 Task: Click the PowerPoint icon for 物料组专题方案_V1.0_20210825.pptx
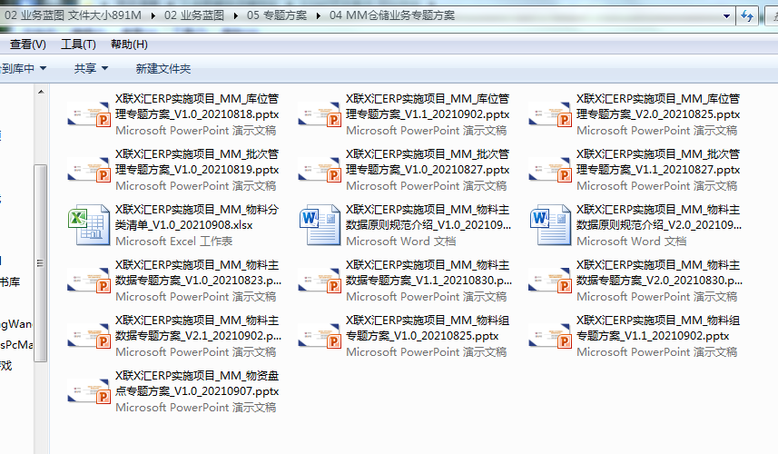tap(319, 336)
